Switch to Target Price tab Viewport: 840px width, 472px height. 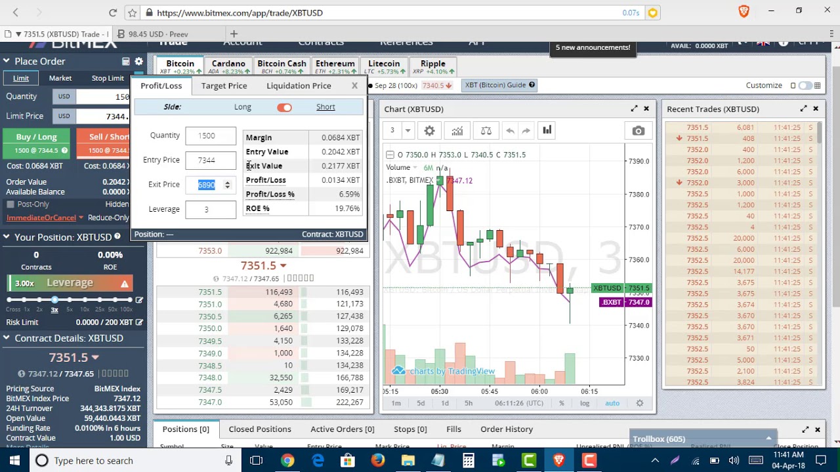point(224,86)
